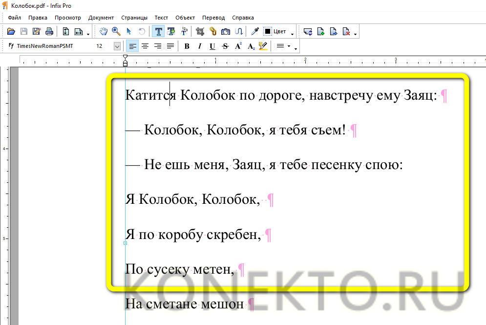Click the text line 'Я по коробу скребен,'
486x325 pixels.
tap(192, 235)
